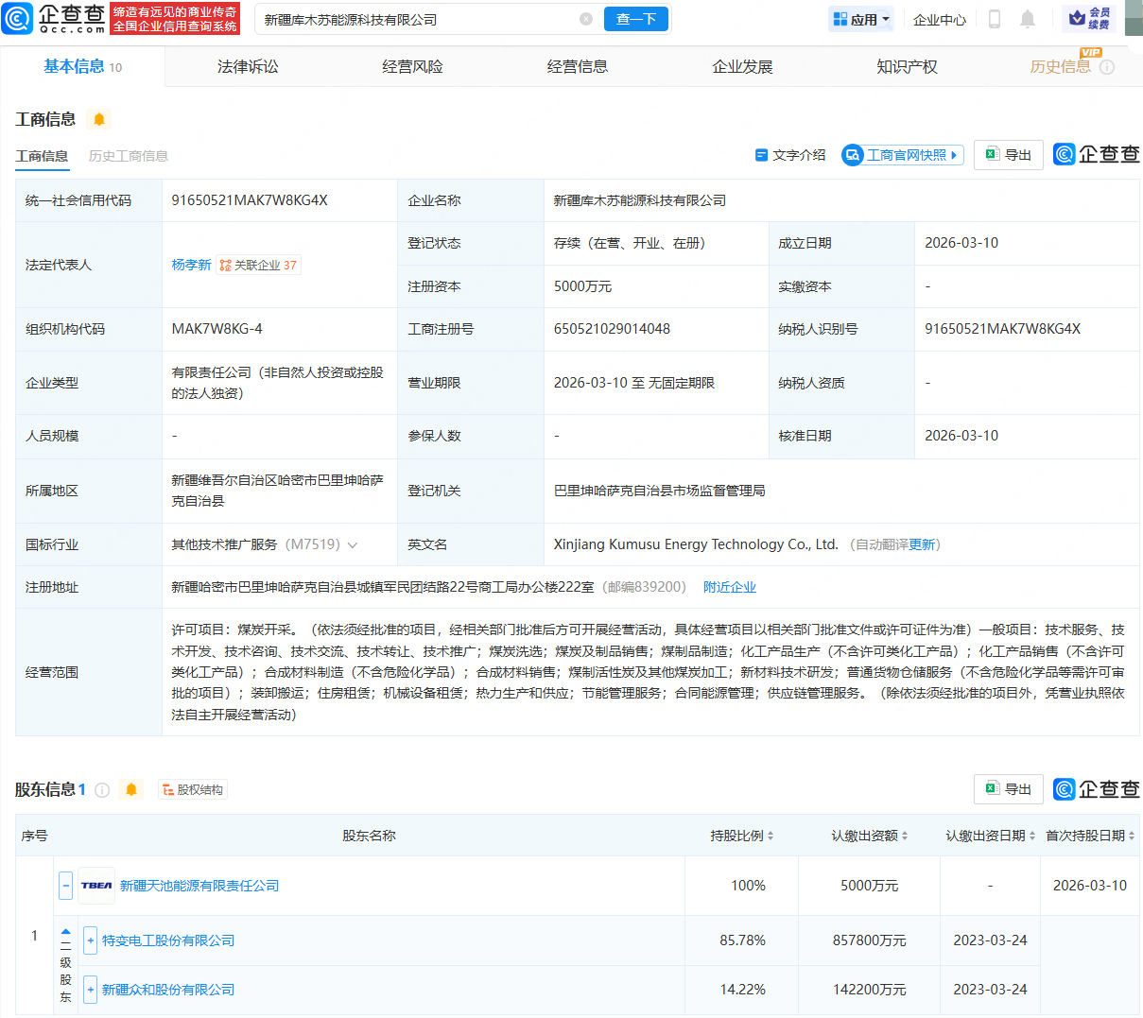Open the mobile phone app icon

click(994, 19)
